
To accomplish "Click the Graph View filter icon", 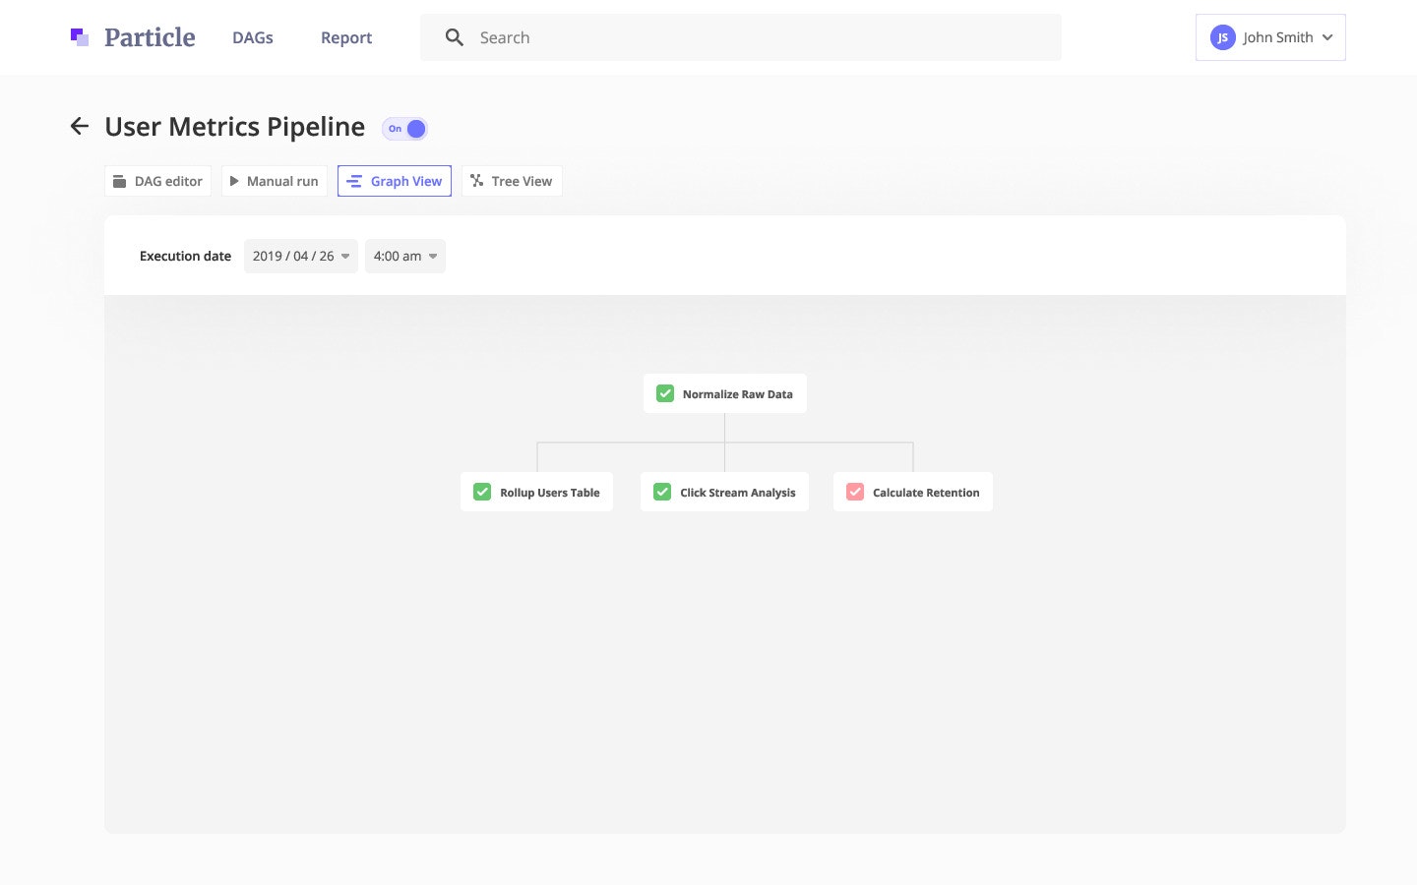I will click(x=355, y=181).
